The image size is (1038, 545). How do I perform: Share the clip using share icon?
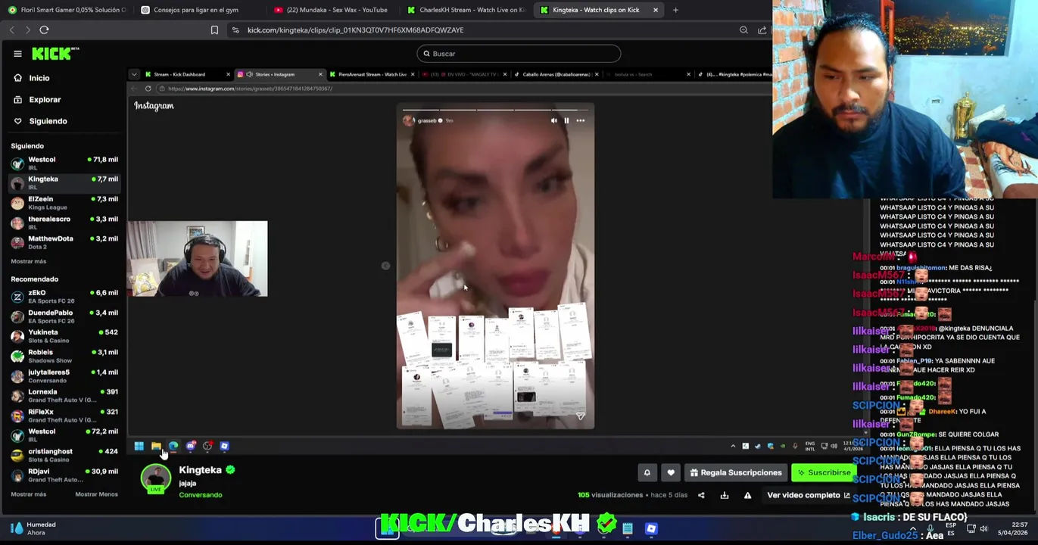click(x=701, y=496)
